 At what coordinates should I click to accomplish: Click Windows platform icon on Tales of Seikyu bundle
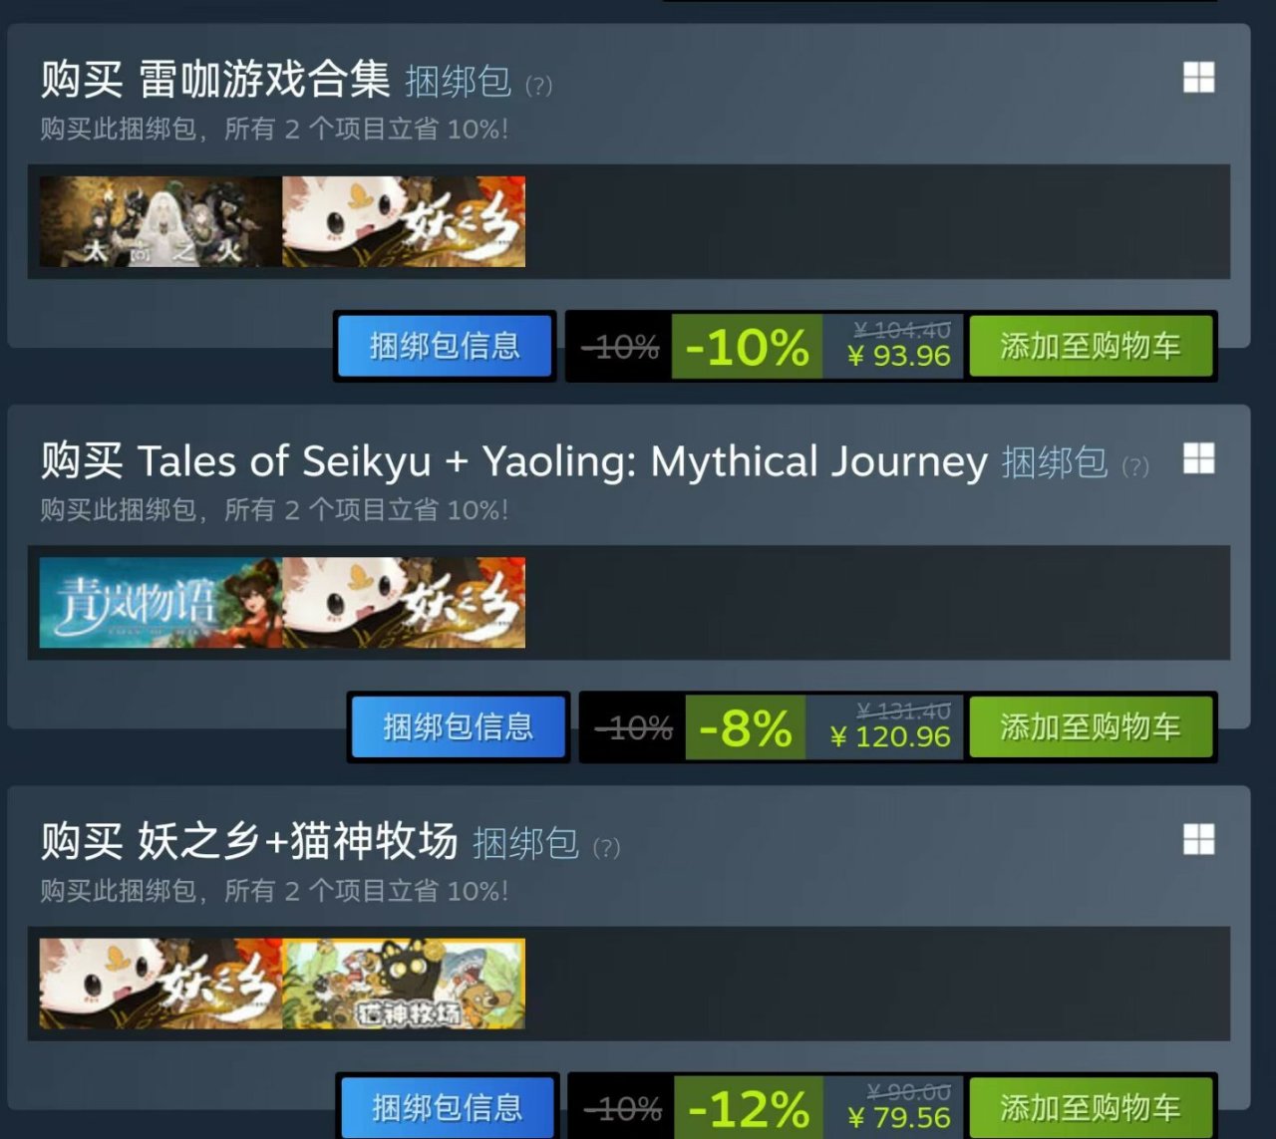coord(1198,458)
